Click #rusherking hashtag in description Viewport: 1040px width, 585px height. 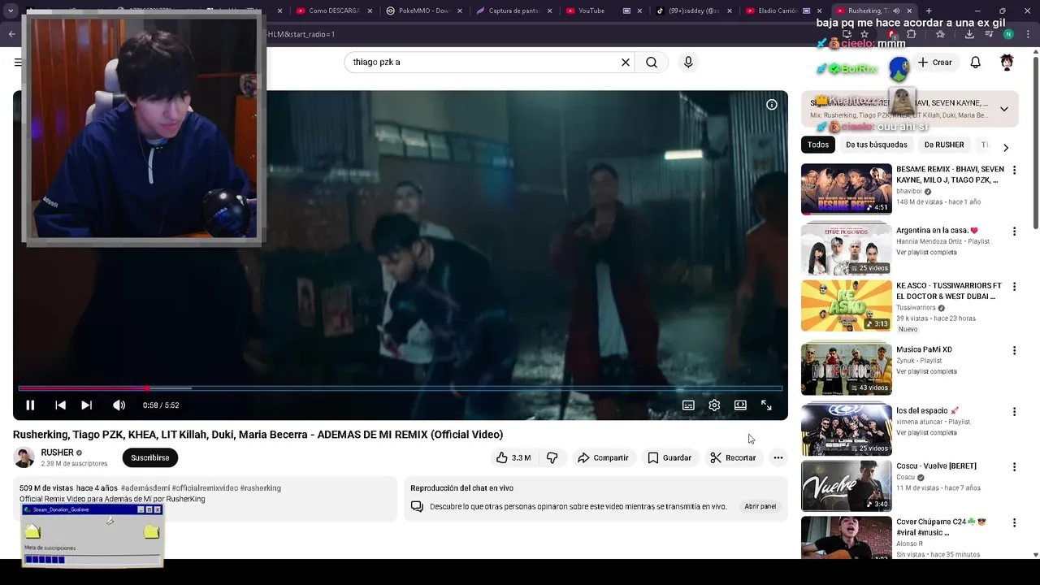pos(260,488)
